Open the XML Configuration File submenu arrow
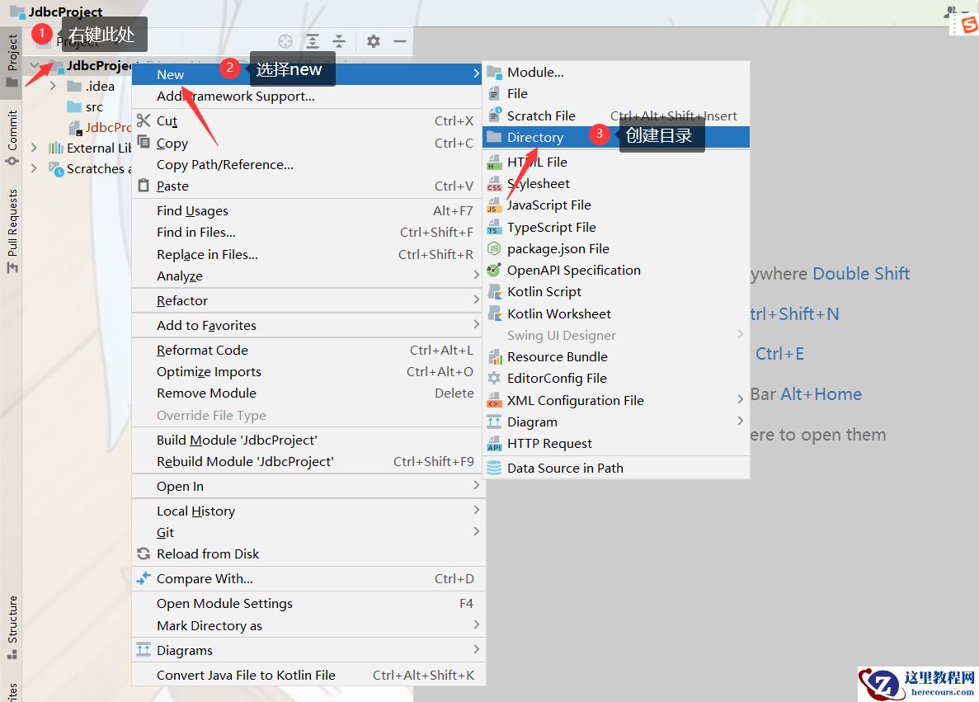Image resolution: width=979 pixels, height=702 pixels. pyautogui.click(x=741, y=400)
